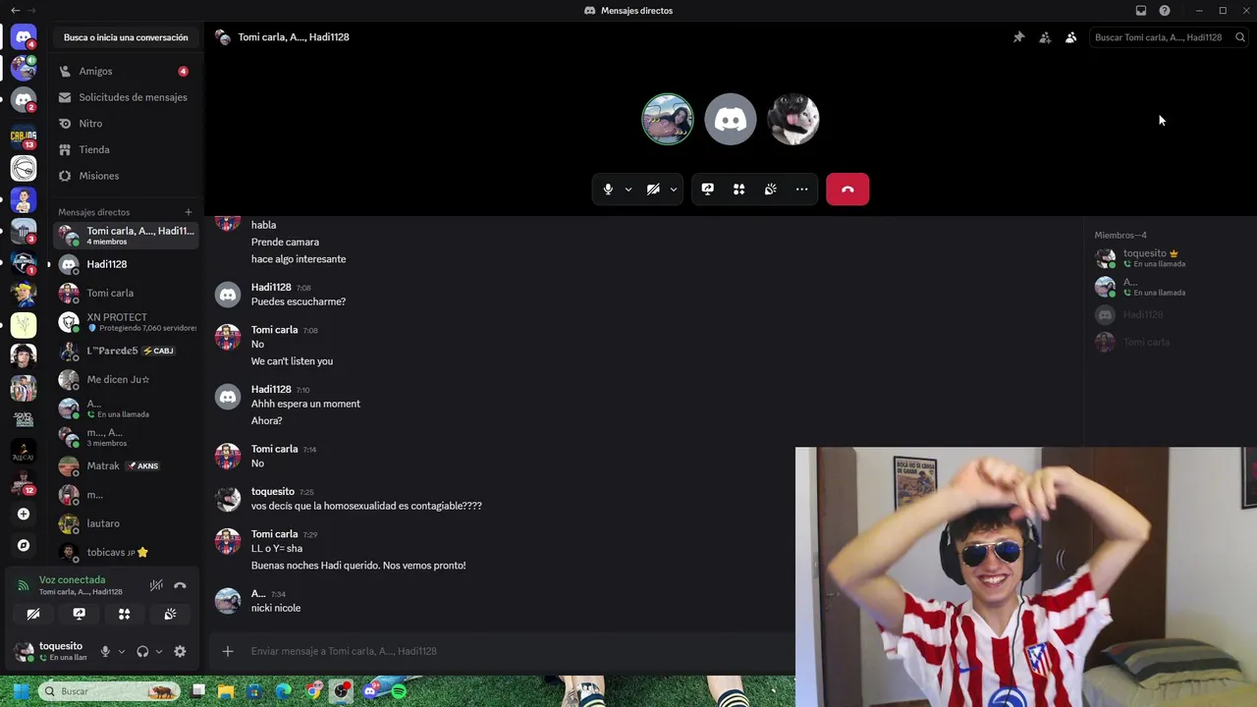
Task: Mute microphone in the user panel
Action: [105, 651]
